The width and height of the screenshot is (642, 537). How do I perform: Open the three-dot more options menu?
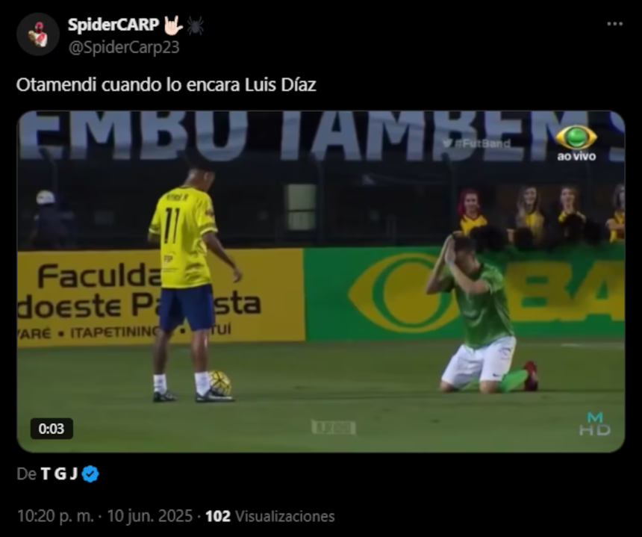click(x=614, y=24)
